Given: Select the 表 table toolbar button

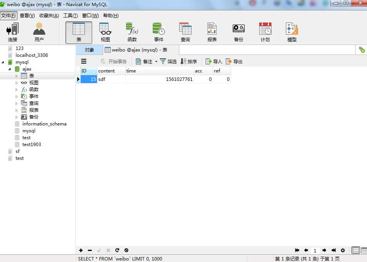Looking at the screenshot, I should click(x=79, y=32).
